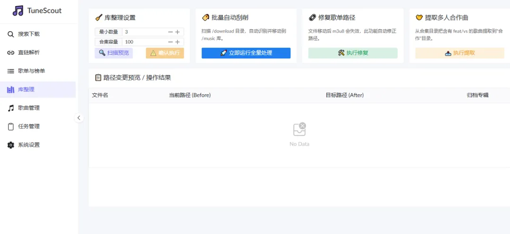Click the TuneScout title text
The height and width of the screenshot is (234, 510).
tap(44, 11)
